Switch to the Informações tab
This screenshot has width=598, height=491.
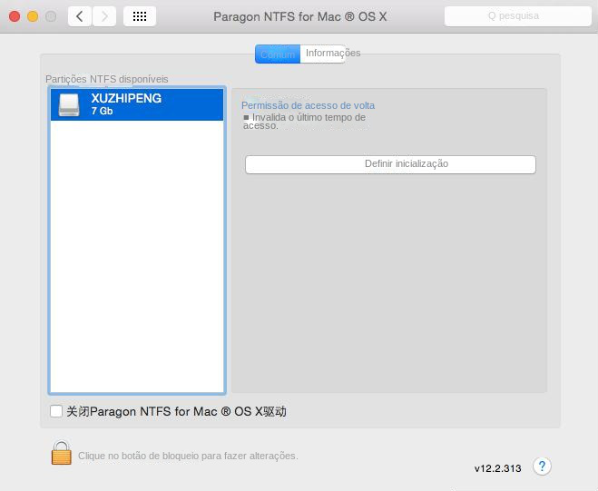[323, 54]
